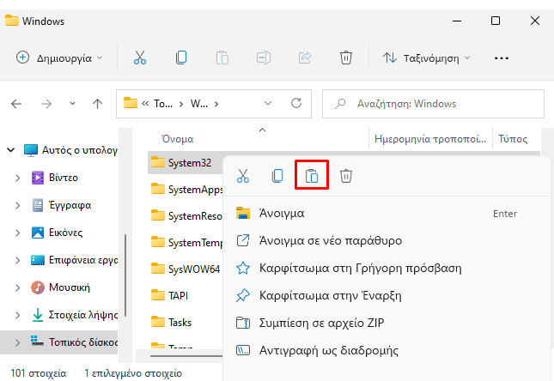Click the Copy icon in the toolbar
554x381 pixels.
(181, 57)
